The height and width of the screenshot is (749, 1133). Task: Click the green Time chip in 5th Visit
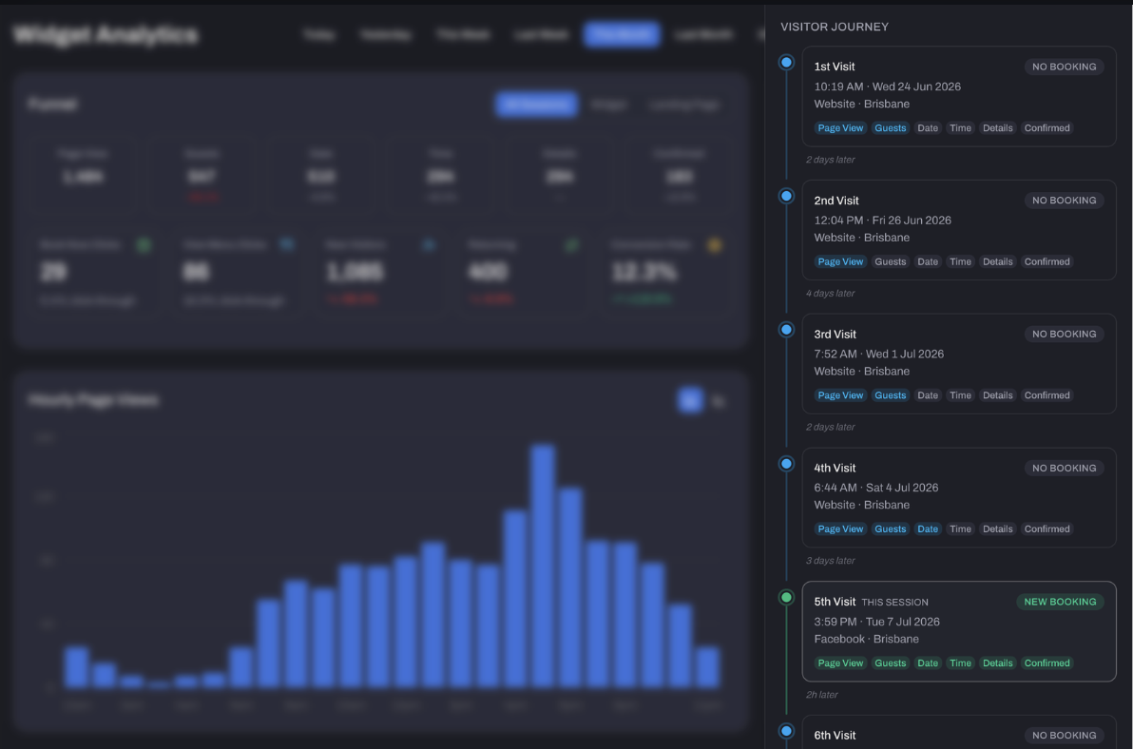(x=960, y=663)
